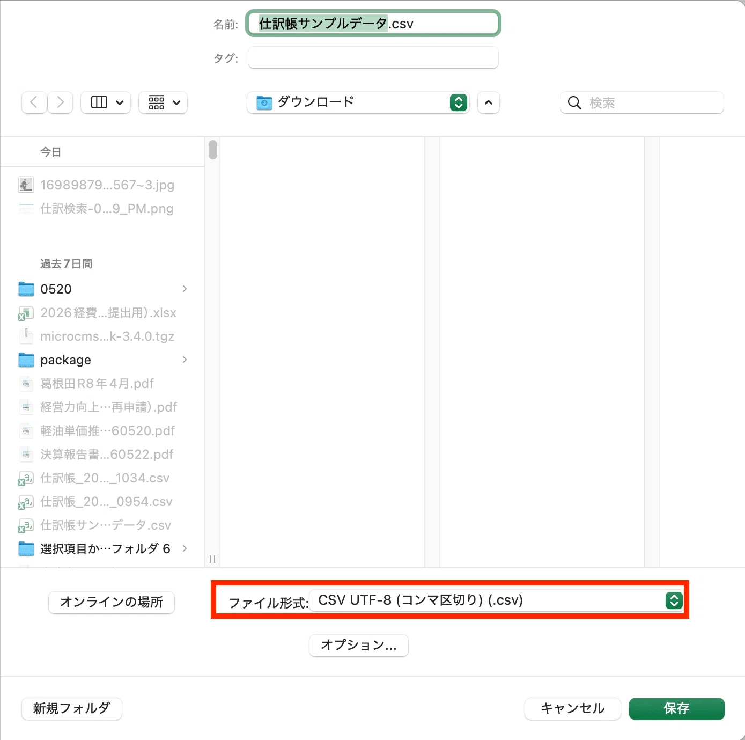
Task: Select file 仕訳検索-0...9_PM.png
Action: [102, 209]
